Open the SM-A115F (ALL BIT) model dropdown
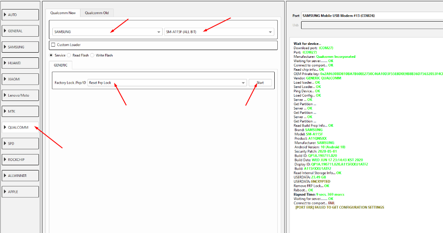Viewport: 443px width, 233px height. tap(219, 32)
